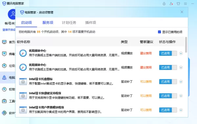Click the orange number 14 in summary line
This screenshot has width=197, height=124.
click(x=70, y=32)
